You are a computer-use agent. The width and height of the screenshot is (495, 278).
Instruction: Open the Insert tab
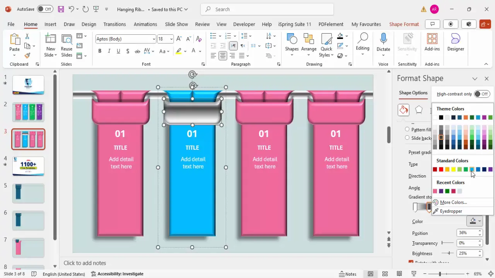pos(50,24)
